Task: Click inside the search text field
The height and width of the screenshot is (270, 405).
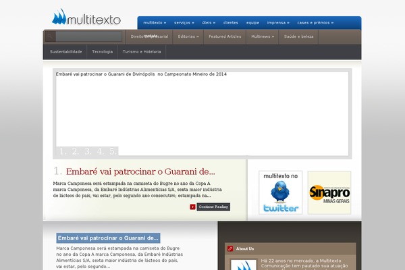Action: coord(89,36)
